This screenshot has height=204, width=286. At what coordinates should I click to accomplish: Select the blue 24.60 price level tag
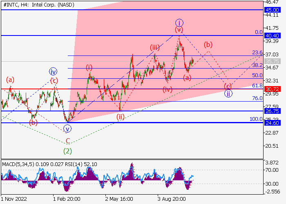click(x=272, y=123)
